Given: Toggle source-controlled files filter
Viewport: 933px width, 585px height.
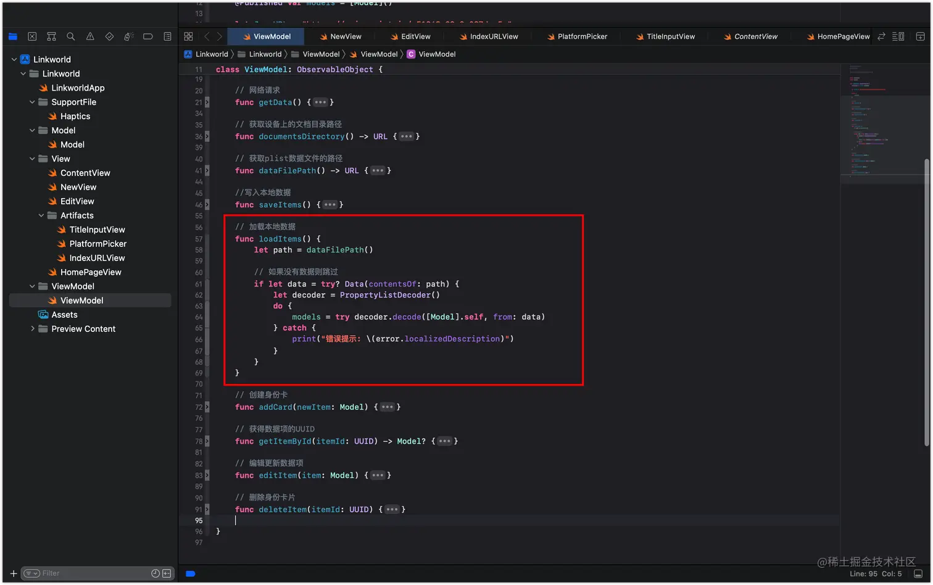Looking at the screenshot, I should (167, 573).
